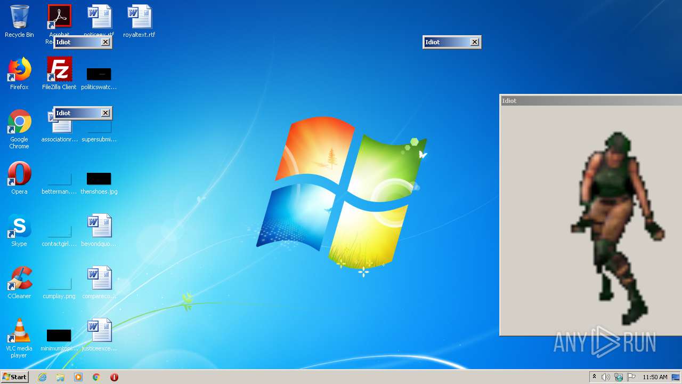The height and width of the screenshot is (384, 682).
Task: Open the volume speaker tray icon
Action: [606, 377]
